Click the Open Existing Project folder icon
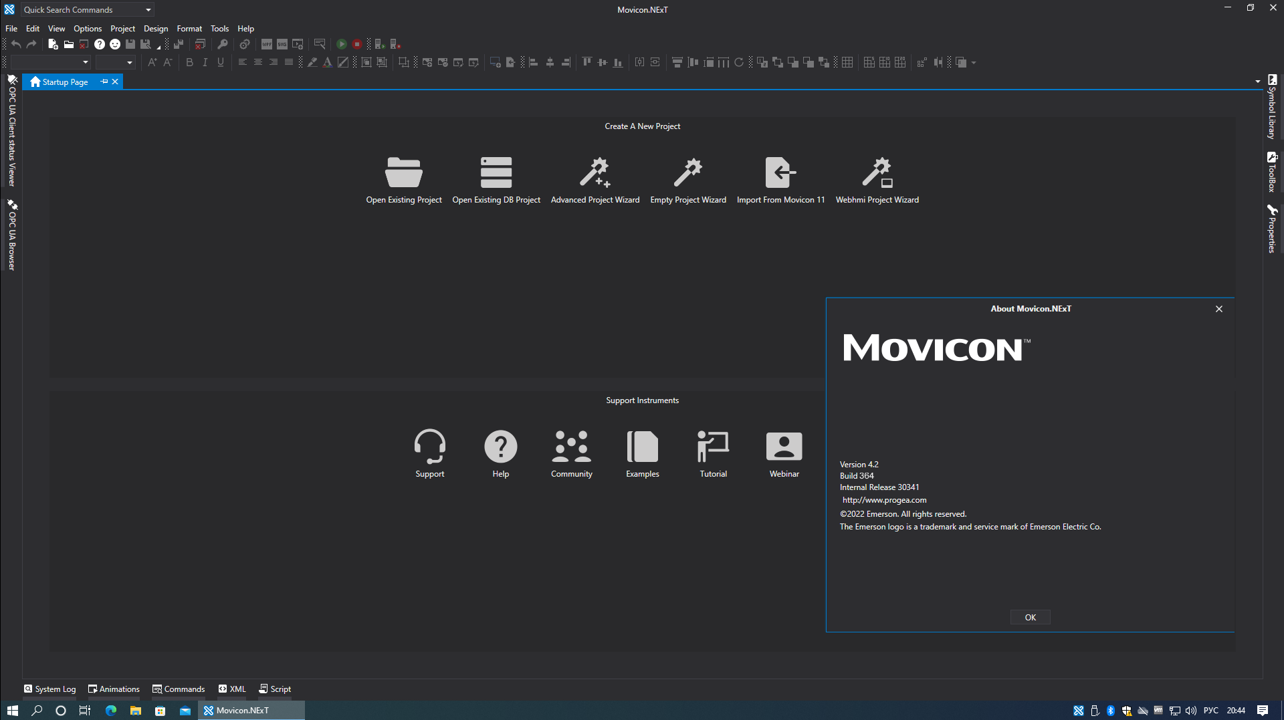 [404, 172]
